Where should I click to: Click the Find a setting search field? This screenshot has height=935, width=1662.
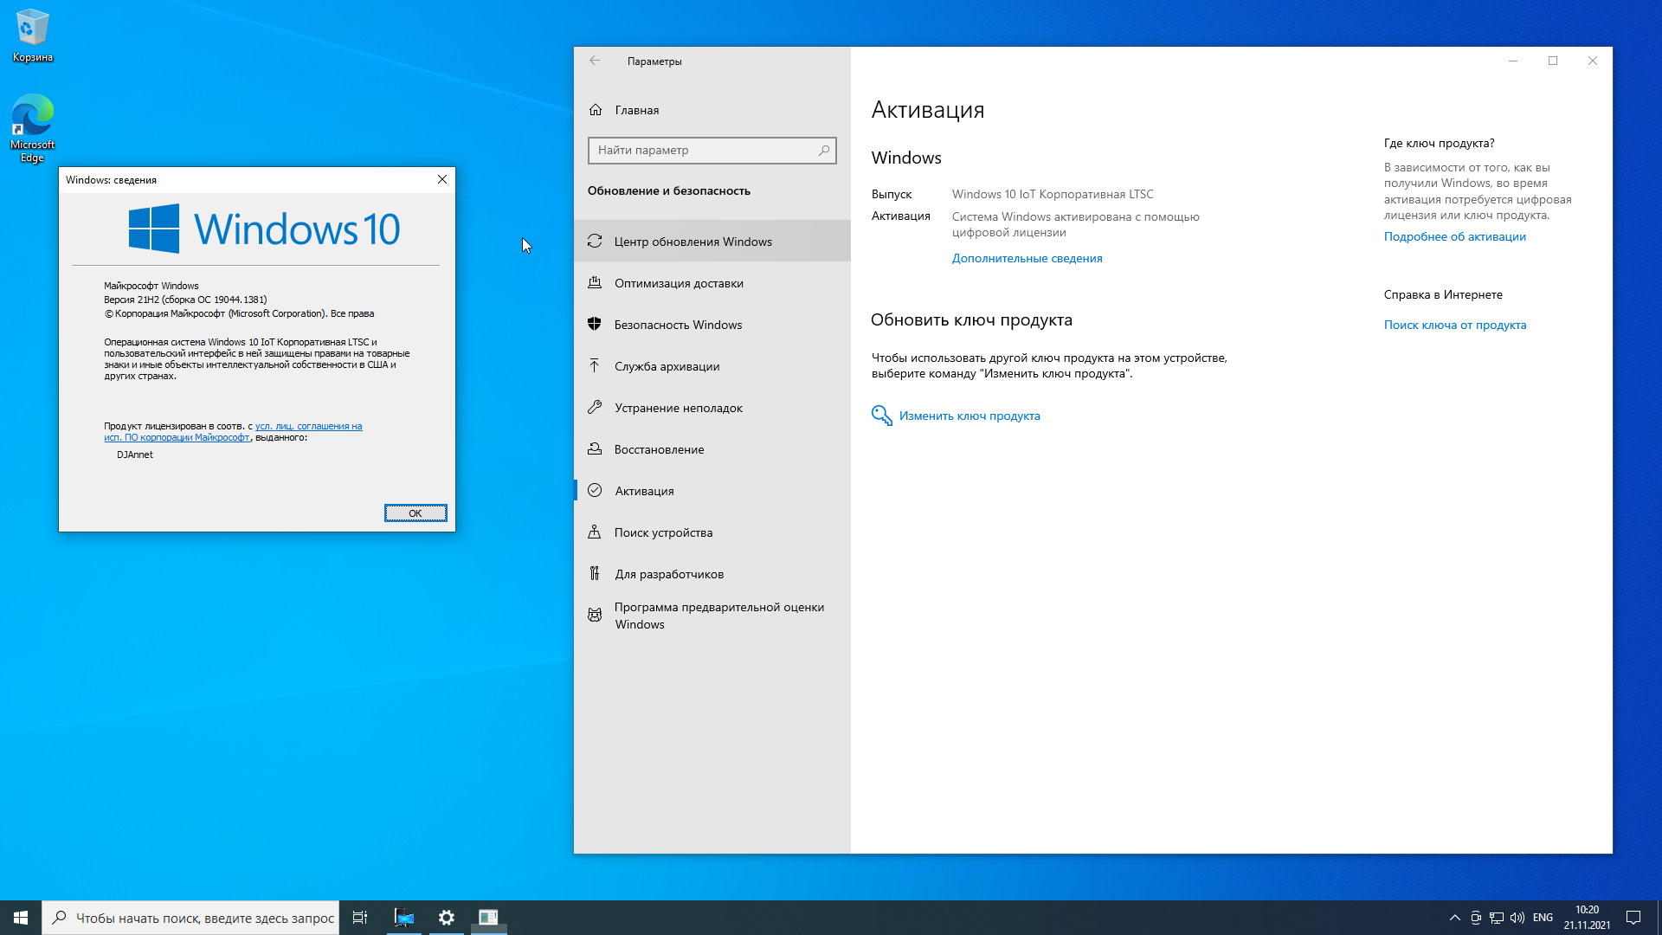point(701,151)
